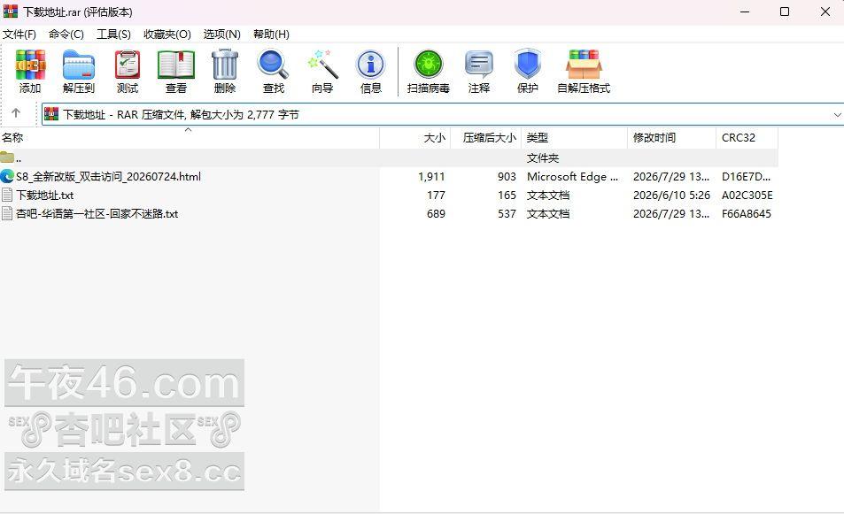Image resolution: width=844 pixels, height=514 pixels.
Task: Click the 信息 (Info) toolbar icon
Action: pos(370,65)
